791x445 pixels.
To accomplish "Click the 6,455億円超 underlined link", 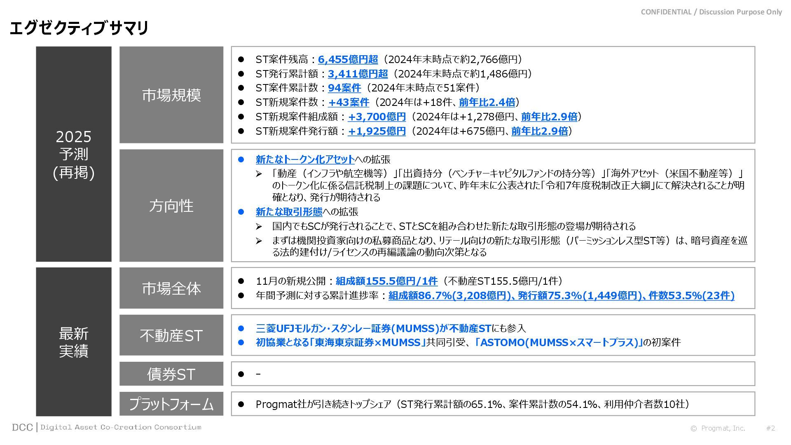I will pyautogui.click(x=348, y=59).
